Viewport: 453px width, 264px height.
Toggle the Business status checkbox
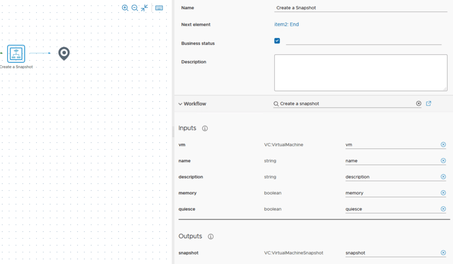click(x=277, y=41)
